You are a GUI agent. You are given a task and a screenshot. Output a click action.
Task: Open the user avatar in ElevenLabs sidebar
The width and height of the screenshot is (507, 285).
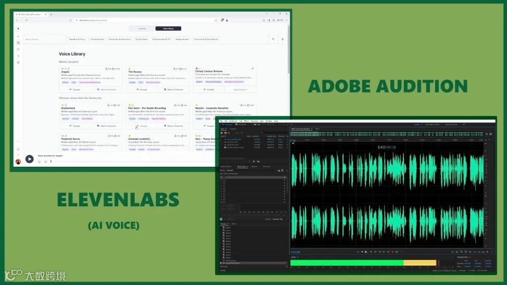coord(18,162)
